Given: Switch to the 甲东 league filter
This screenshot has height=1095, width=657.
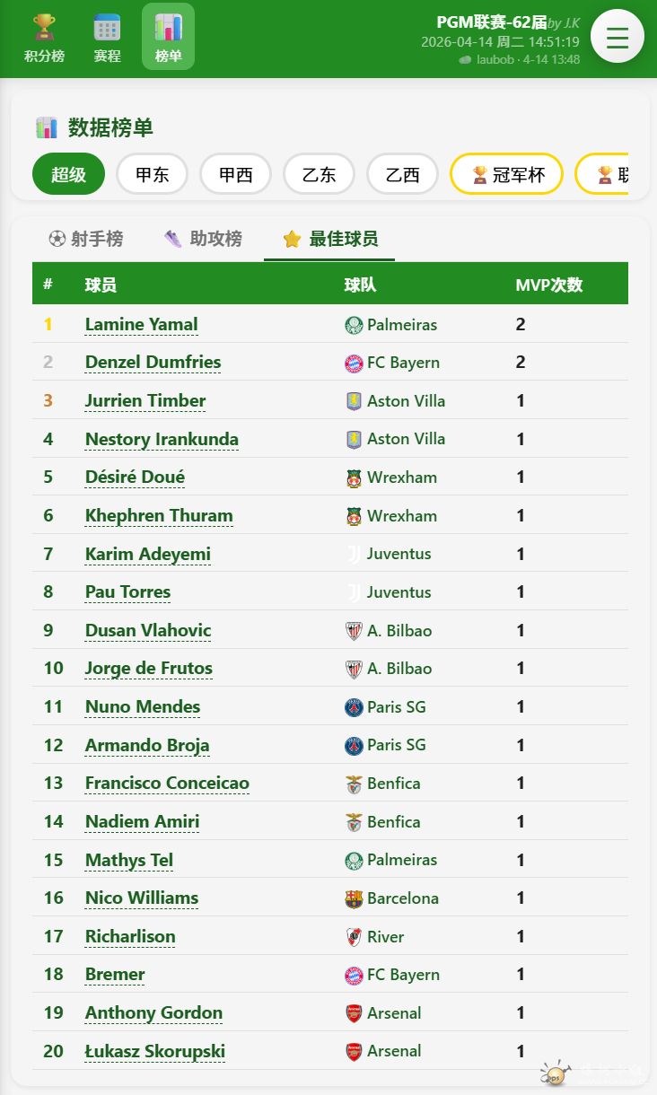Looking at the screenshot, I should point(152,174).
